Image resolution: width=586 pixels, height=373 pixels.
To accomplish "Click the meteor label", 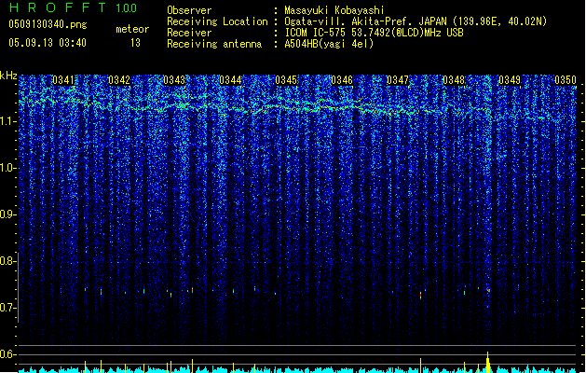I will pos(132,29).
